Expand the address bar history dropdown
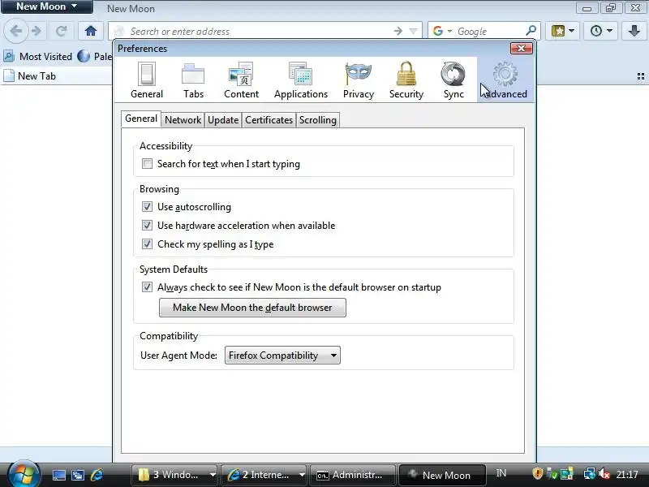Viewport: 649px width, 487px height. (413, 31)
